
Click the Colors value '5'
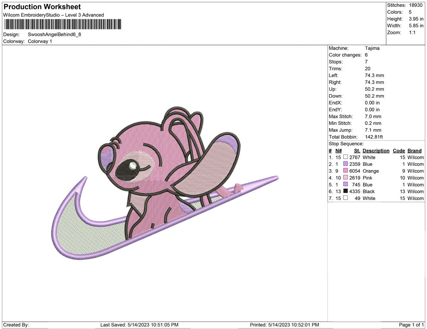click(x=410, y=12)
